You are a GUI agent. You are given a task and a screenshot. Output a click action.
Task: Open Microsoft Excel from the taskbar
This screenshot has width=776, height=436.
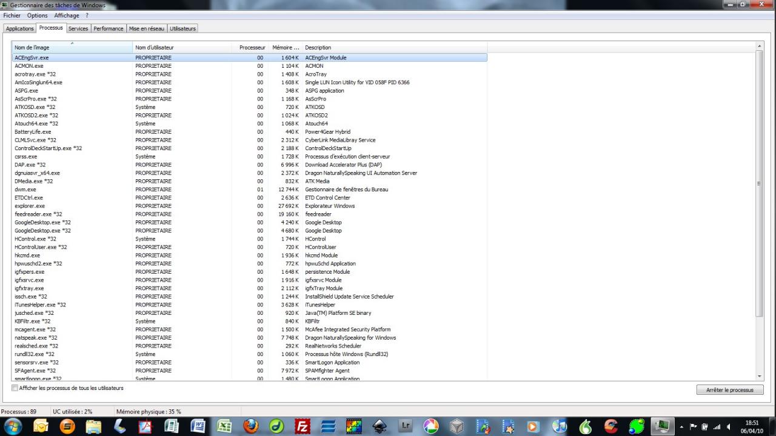pyautogui.click(x=224, y=426)
